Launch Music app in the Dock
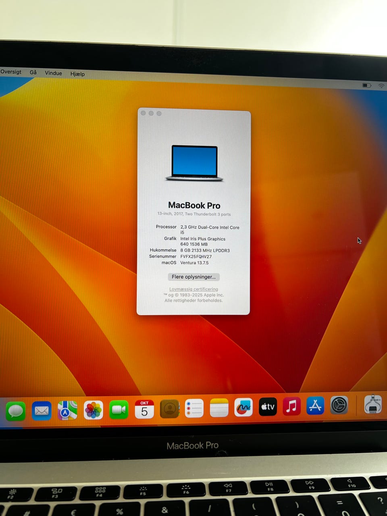The width and height of the screenshot is (387, 516). click(291, 406)
